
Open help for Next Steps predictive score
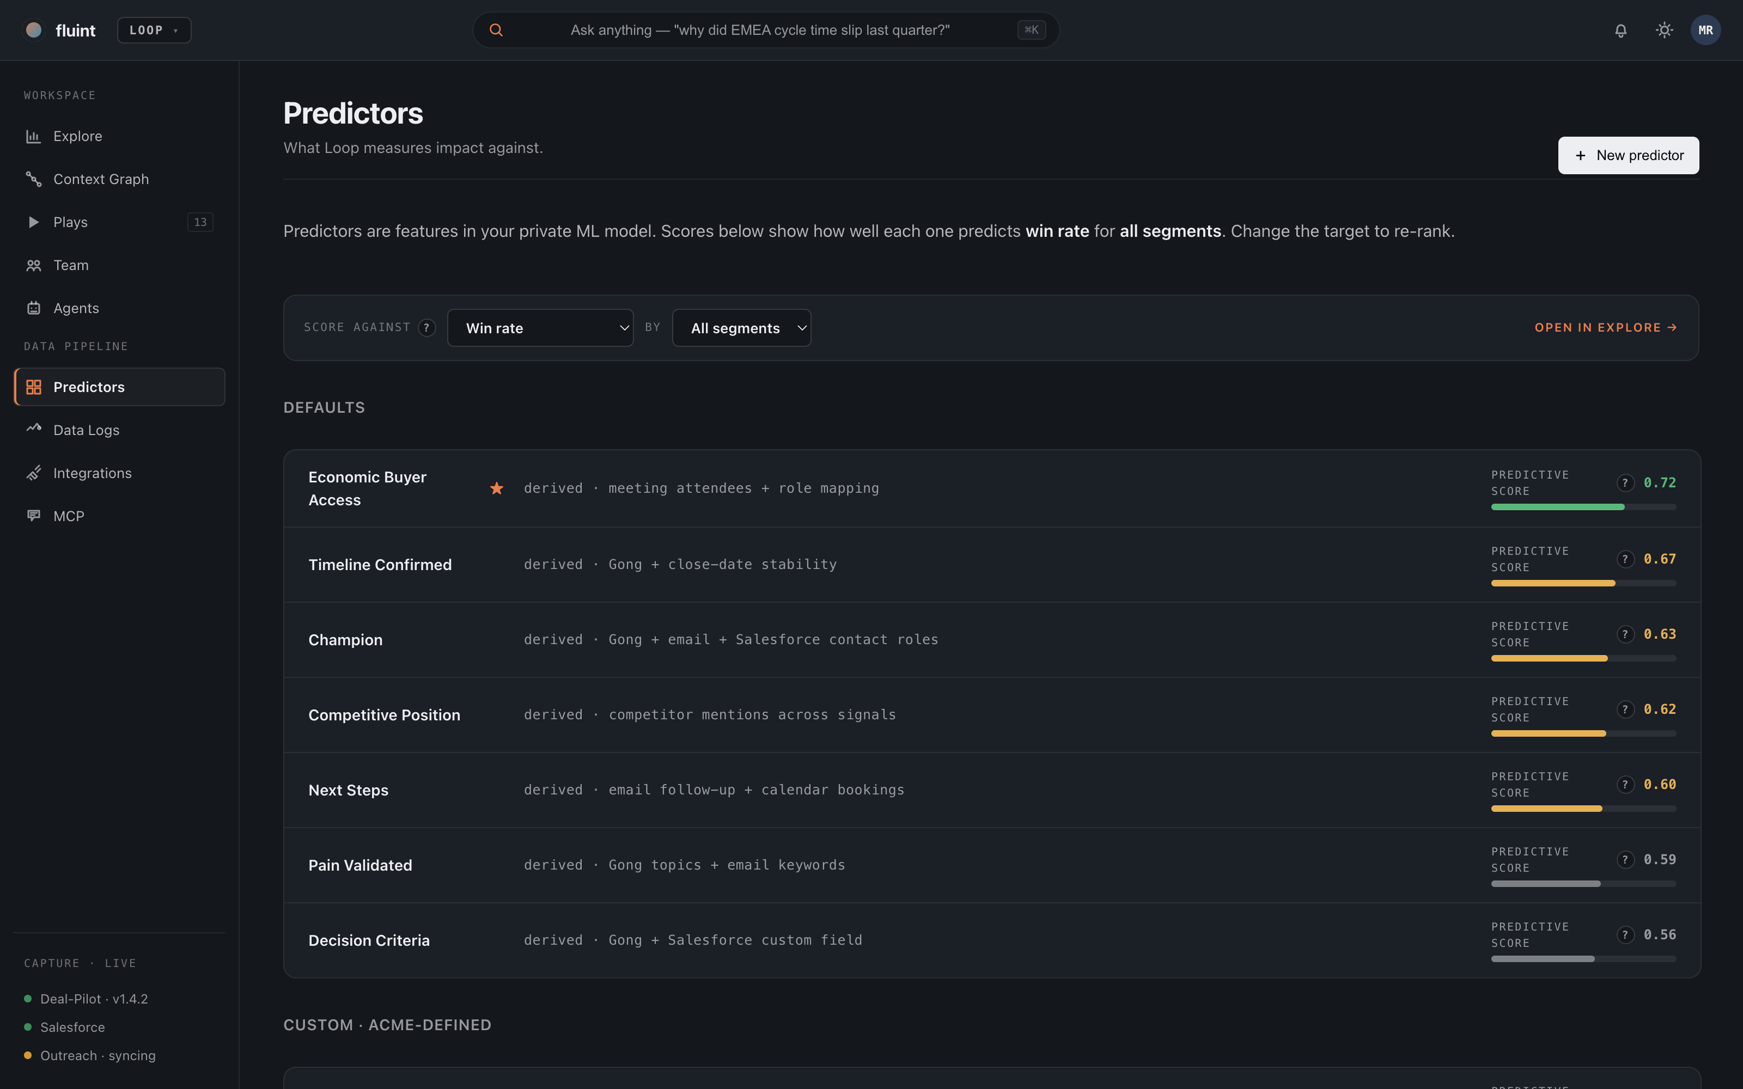tap(1625, 784)
